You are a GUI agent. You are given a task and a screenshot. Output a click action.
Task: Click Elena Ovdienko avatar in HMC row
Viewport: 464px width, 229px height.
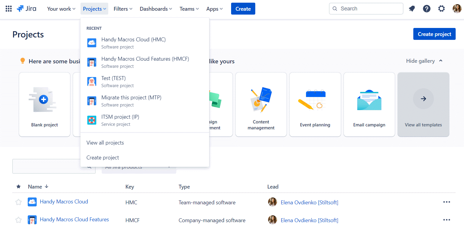coord(273,202)
